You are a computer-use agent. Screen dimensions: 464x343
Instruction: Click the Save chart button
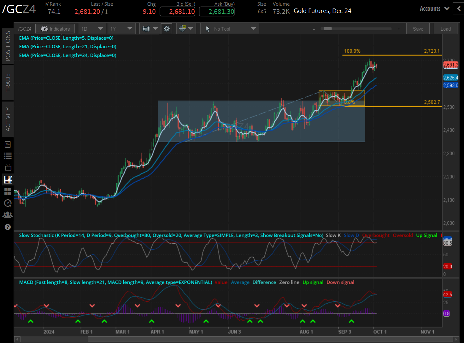(418, 28)
